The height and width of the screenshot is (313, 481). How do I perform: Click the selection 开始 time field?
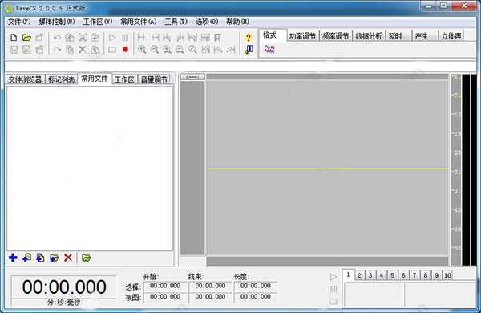click(x=165, y=286)
